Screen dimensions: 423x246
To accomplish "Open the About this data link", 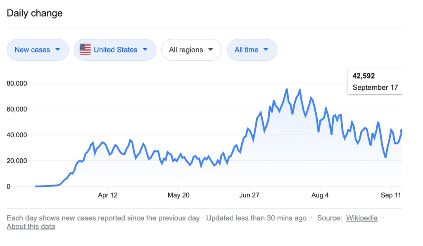I will point(31,227).
